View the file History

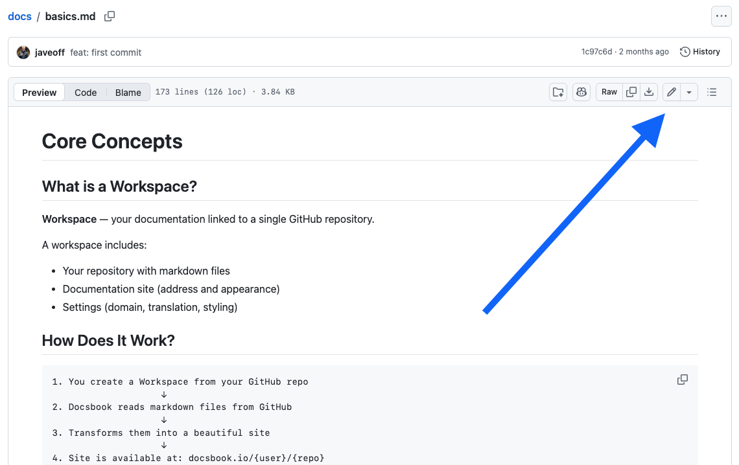tap(700, 52)
